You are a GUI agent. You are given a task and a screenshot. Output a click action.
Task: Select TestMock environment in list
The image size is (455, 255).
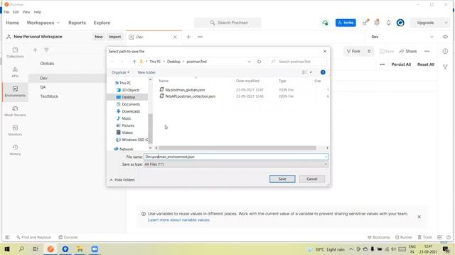click(49, 96)
